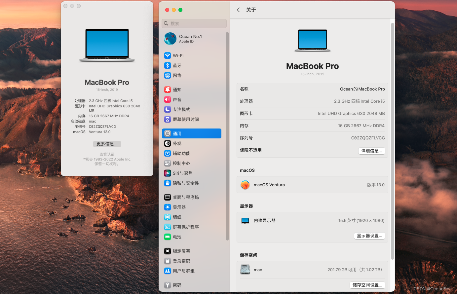Screen dimensions: 457x294
Task: Click 2.3 GHz 四核 Intel Core i5 in settings
Action: tap(360, 101)
